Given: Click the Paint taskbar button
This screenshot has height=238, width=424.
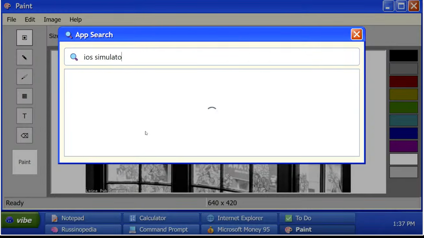Looking at the screenshot, I should 317,229.
